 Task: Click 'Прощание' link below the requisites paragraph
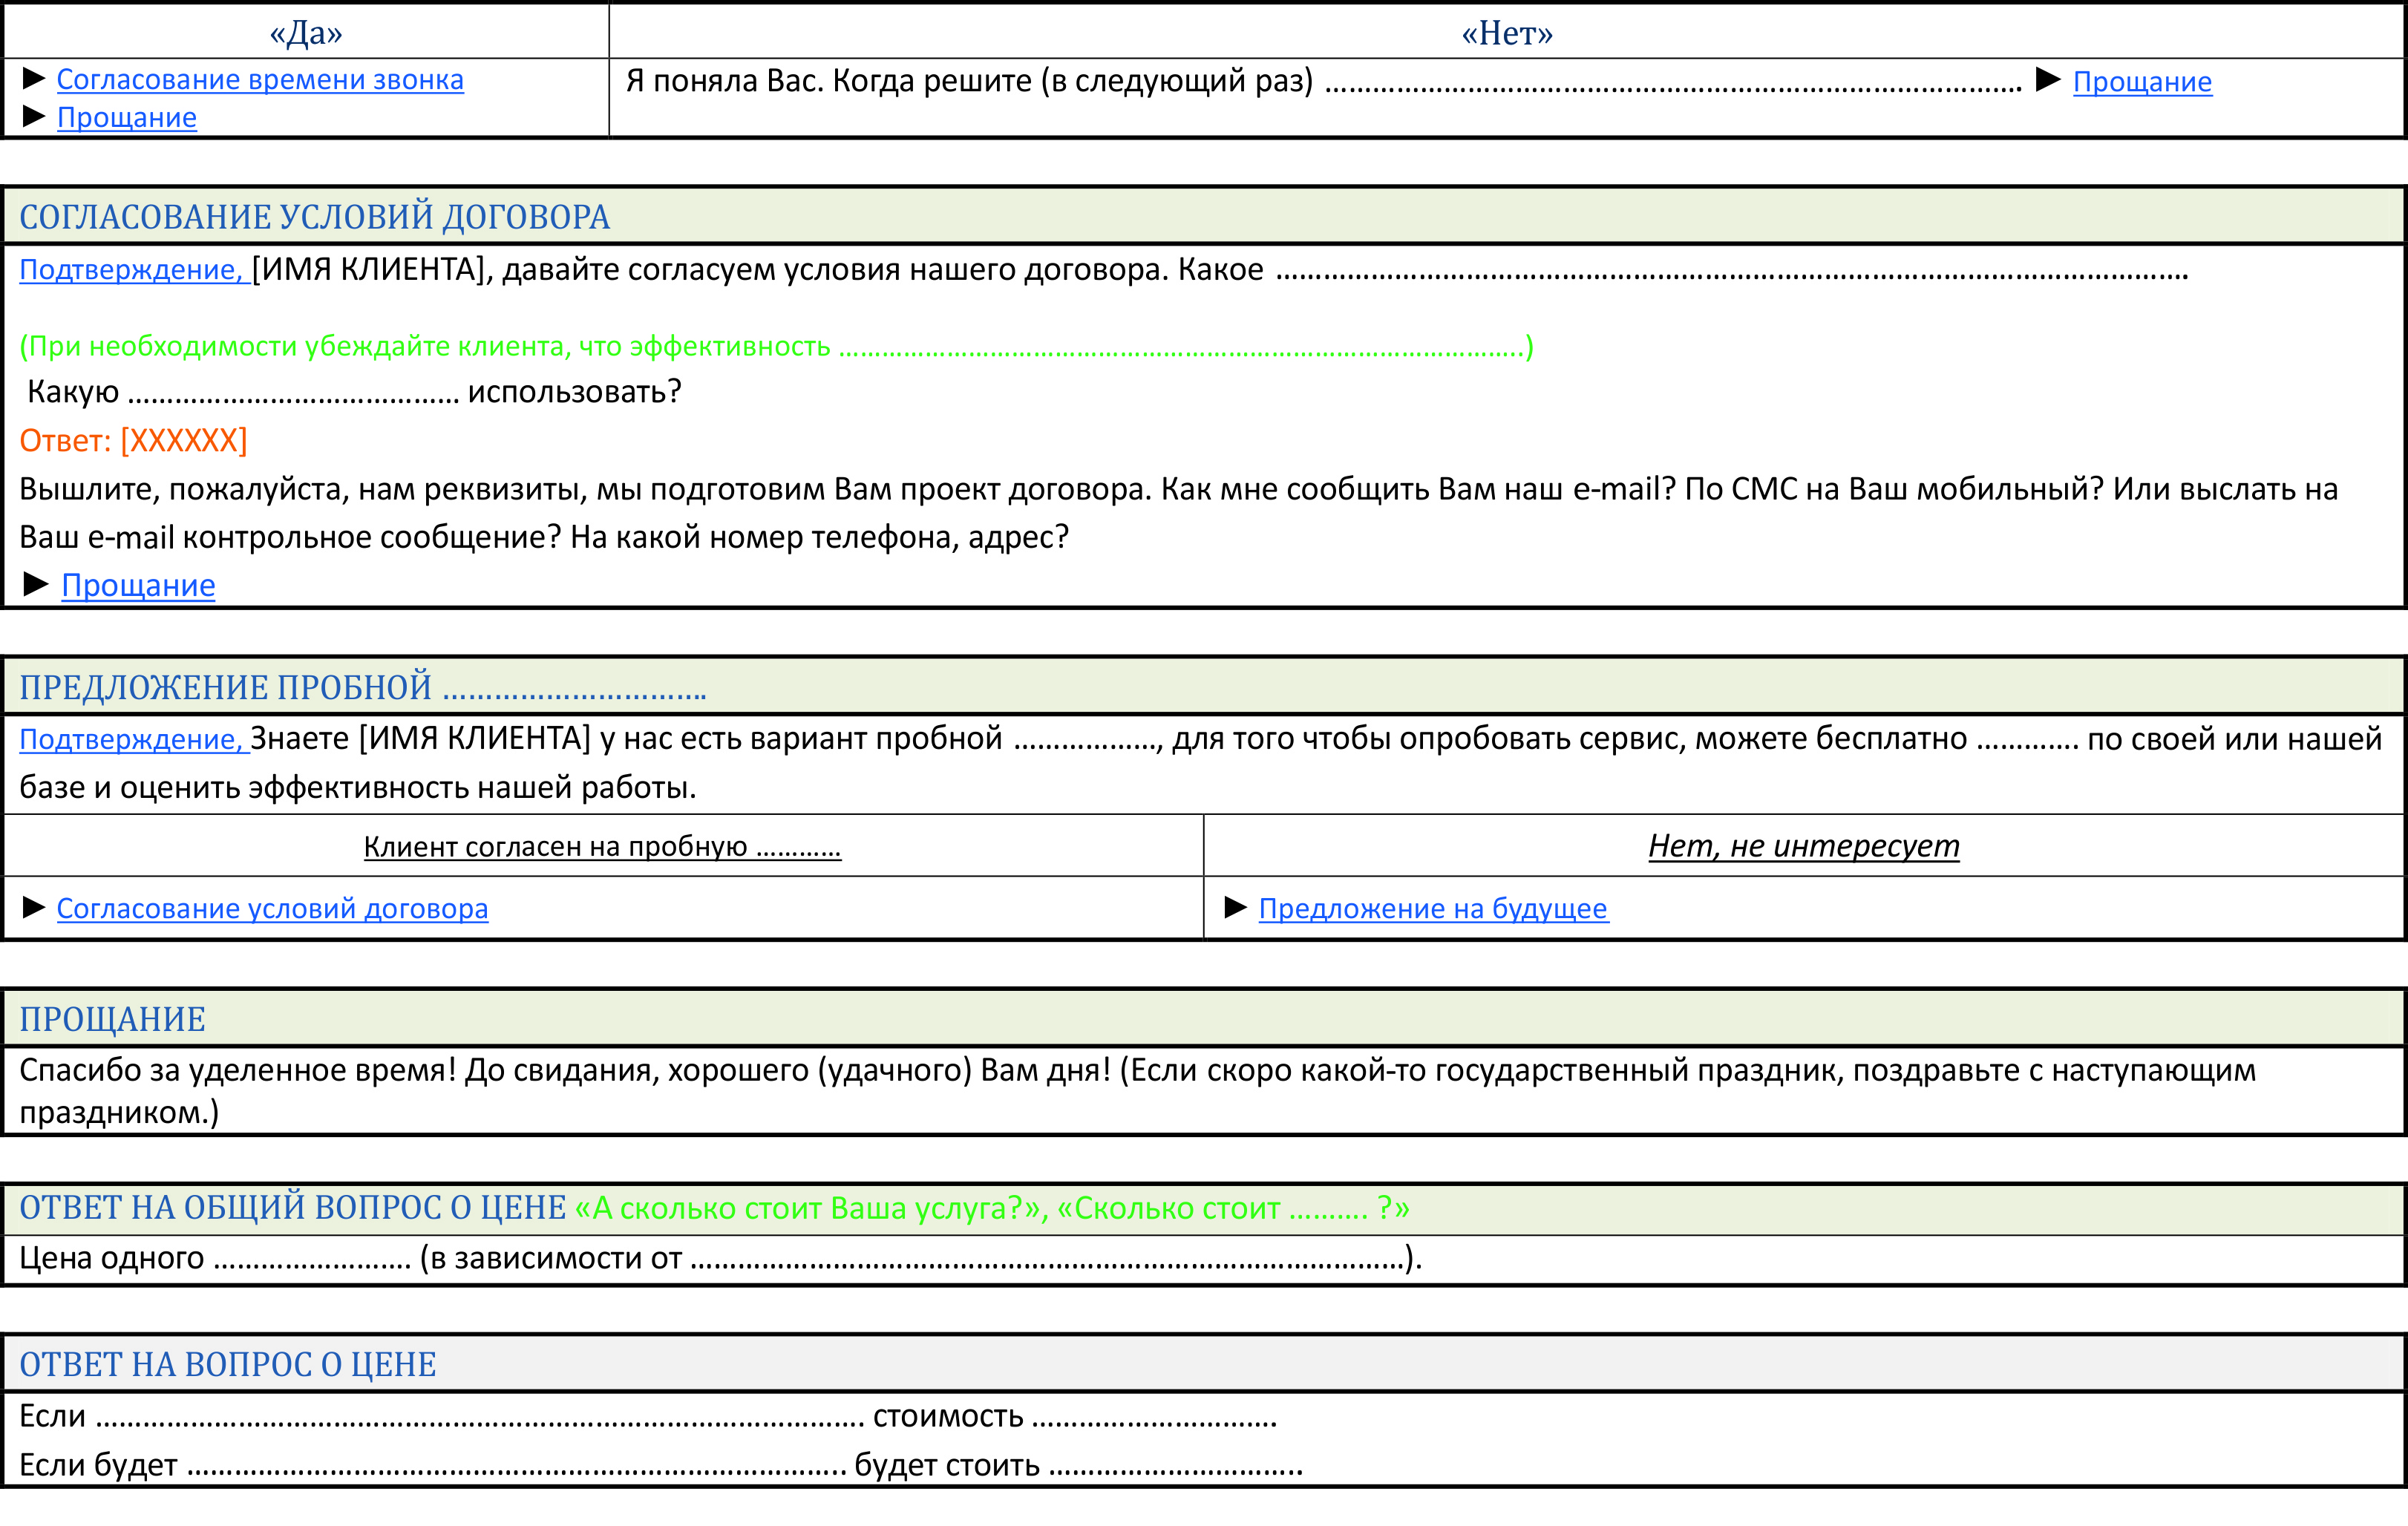coord(138,586)
